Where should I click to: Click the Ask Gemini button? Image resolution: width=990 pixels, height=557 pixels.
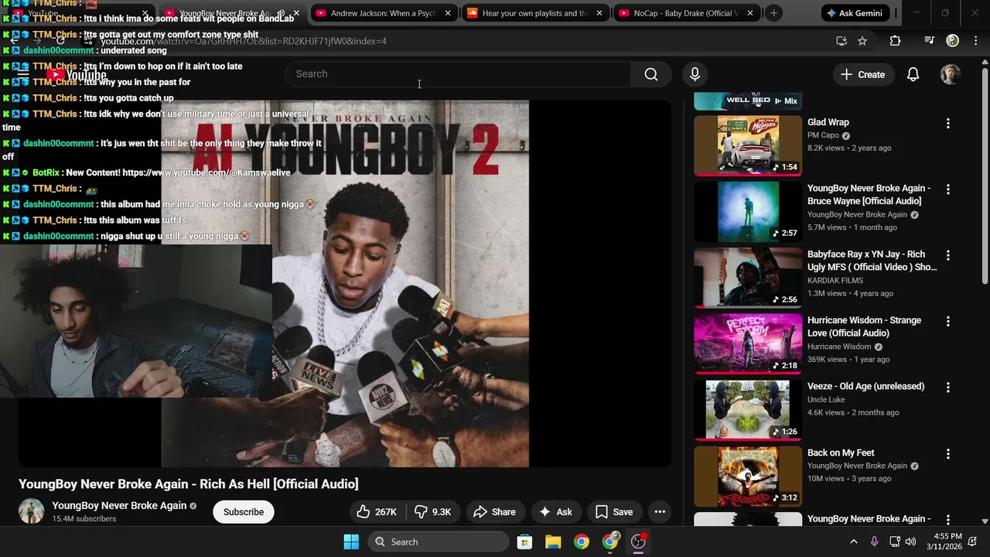(856, 13)
